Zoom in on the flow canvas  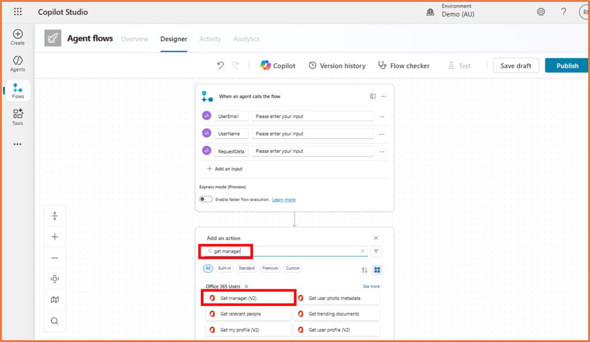pos(54,236)
